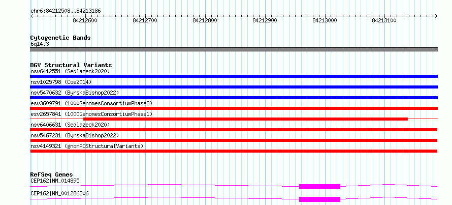Click the 84212600 ruler coordinate
Image resolution: width=452 pixels, height=205 pixels.
click(x=85, y=20)
